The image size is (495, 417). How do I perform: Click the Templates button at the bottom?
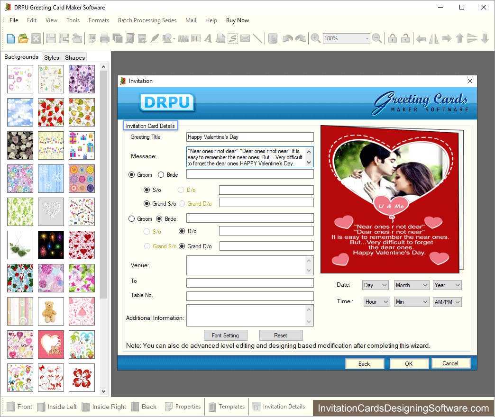point(227,407)
